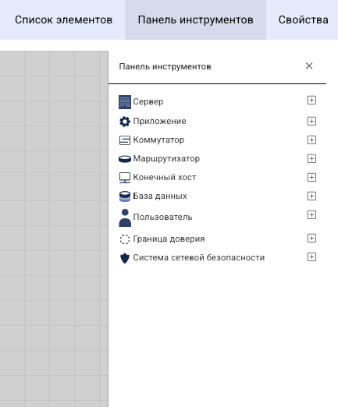The image size is (338, 407).
Task: Click the Маршрутизатор router icon
Action: tap(125, 159)
